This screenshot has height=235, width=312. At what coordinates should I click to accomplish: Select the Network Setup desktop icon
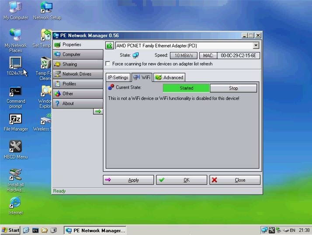click(47, 11)
